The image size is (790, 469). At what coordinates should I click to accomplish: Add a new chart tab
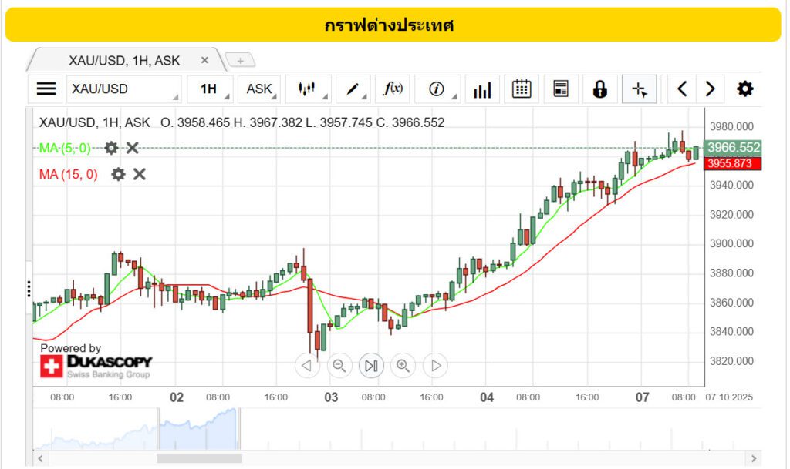point(240,61)
